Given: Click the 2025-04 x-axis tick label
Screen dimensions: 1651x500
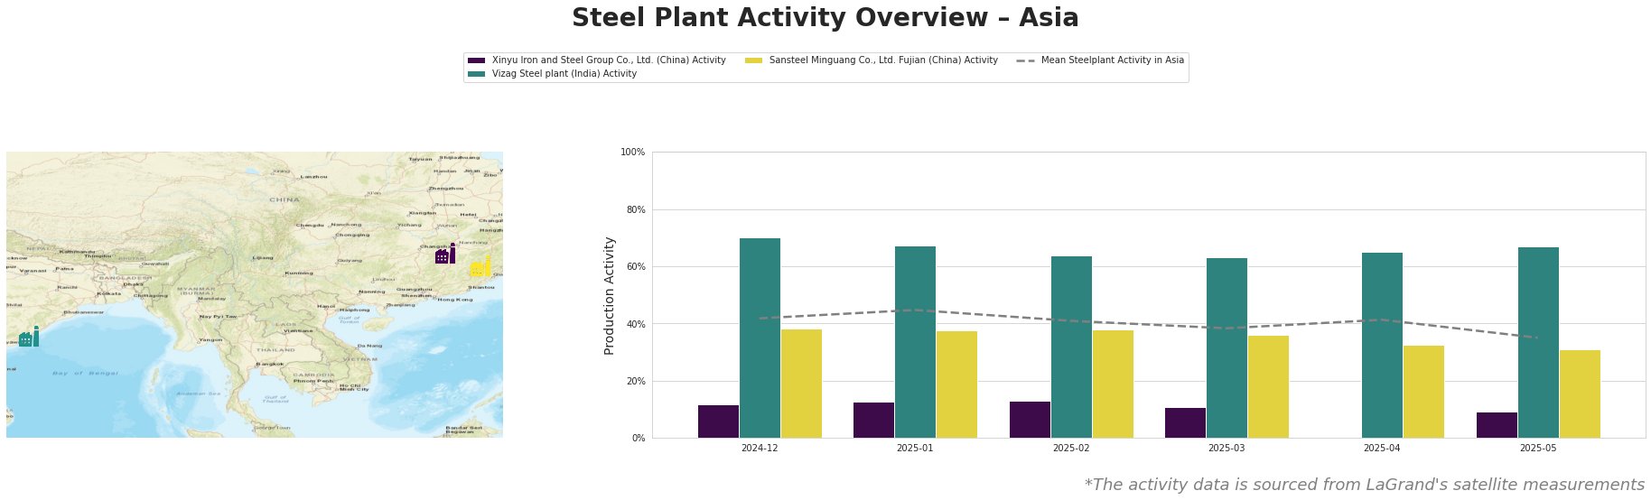Looking at the screenshot, I should (1382, 448).
